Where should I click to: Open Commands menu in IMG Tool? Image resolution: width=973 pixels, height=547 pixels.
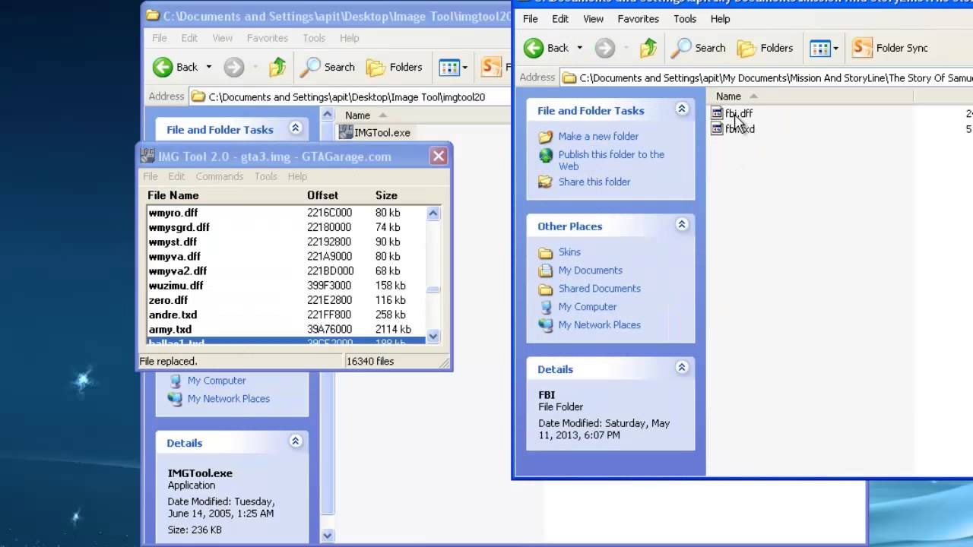(x=220, y=176)
